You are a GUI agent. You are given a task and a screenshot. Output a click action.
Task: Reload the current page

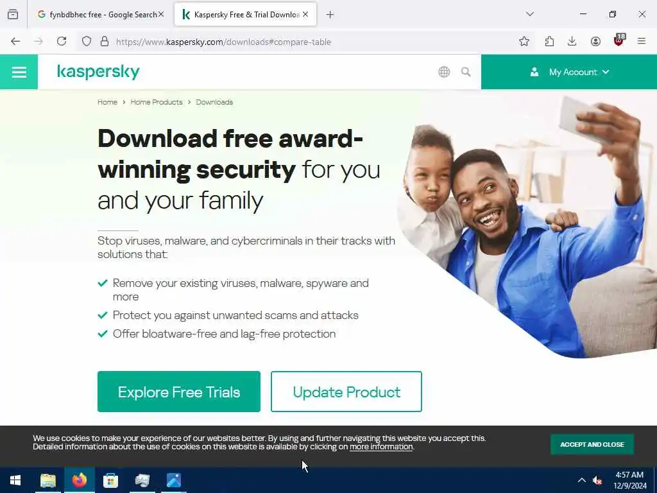tap(62, 41)
